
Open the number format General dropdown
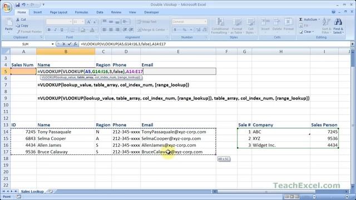[205, 22]
